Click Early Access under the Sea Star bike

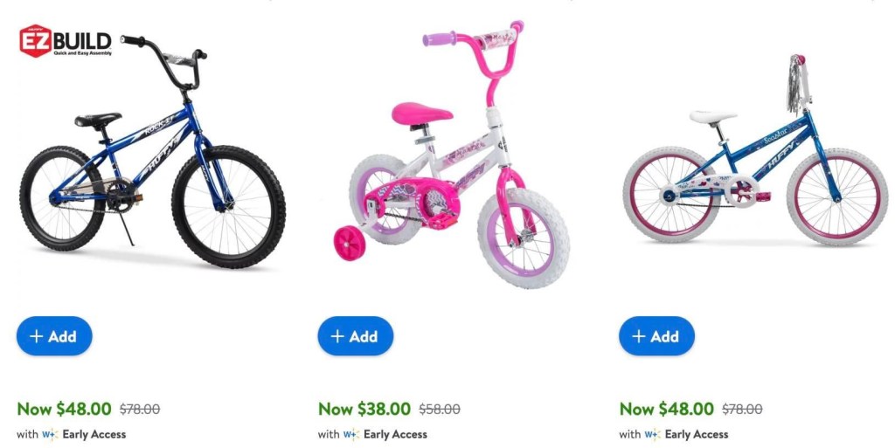coord(697,434)
